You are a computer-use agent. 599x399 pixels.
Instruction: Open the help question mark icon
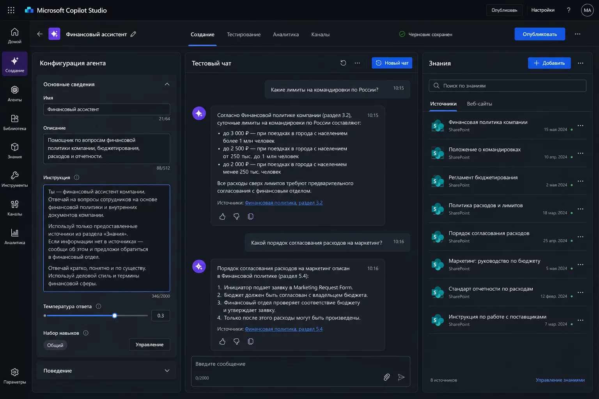tap(569, 10)
